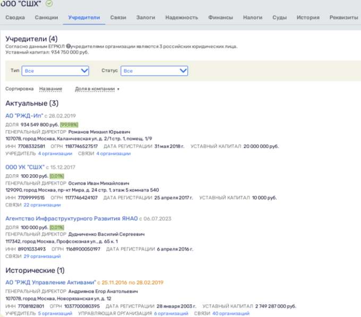Click the Актуальные (3) heading
361x317 pixels.
pyautogui.click(x=32, y=104)
